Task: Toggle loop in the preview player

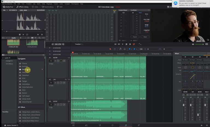Action: [27, 35]
